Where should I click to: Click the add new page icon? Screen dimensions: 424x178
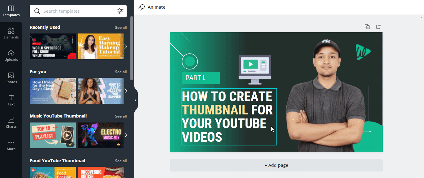(378, 27)
